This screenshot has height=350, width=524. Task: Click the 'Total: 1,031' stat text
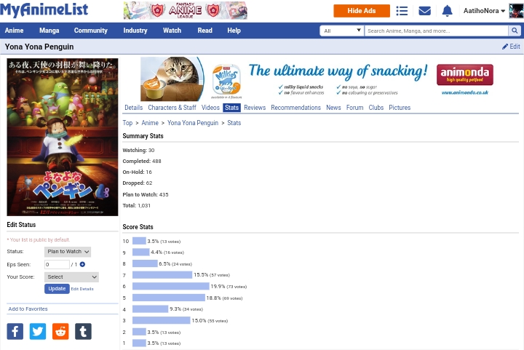[136, 205]
